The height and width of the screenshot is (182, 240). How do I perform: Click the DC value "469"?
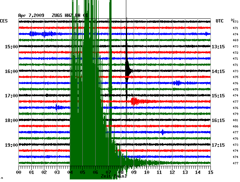[x=236, y=40]
